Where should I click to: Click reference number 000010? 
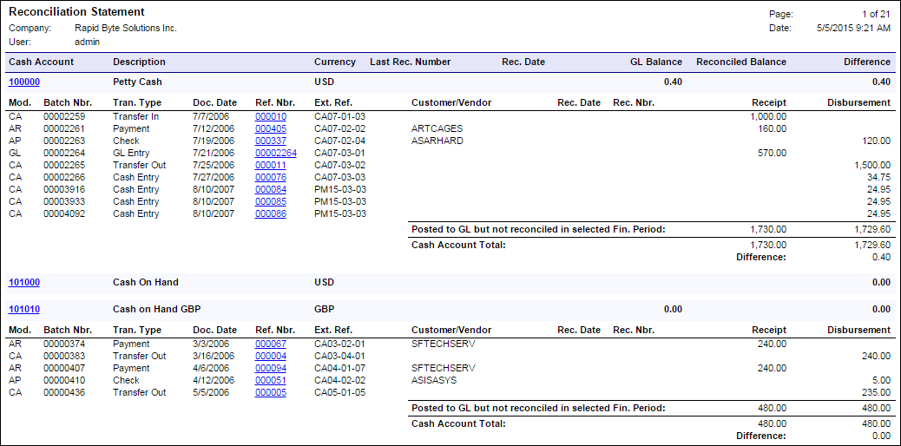(x=270, y=116)
